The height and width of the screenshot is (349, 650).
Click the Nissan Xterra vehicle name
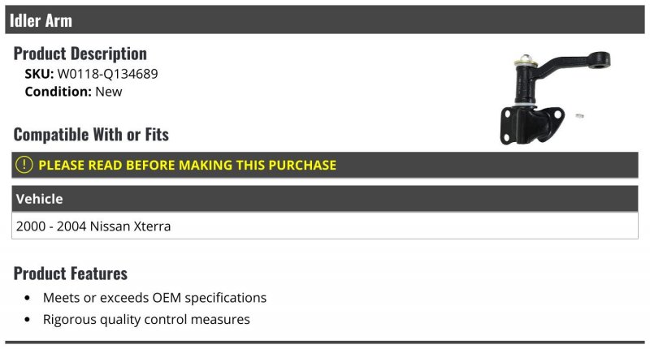pyautogui.click(x=130, y=226)
